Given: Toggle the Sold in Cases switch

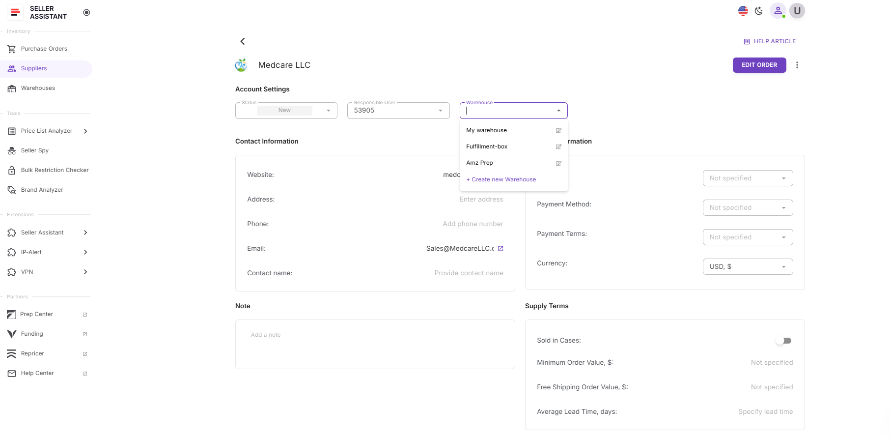Looking at the screenshot, I should (783, 341).
